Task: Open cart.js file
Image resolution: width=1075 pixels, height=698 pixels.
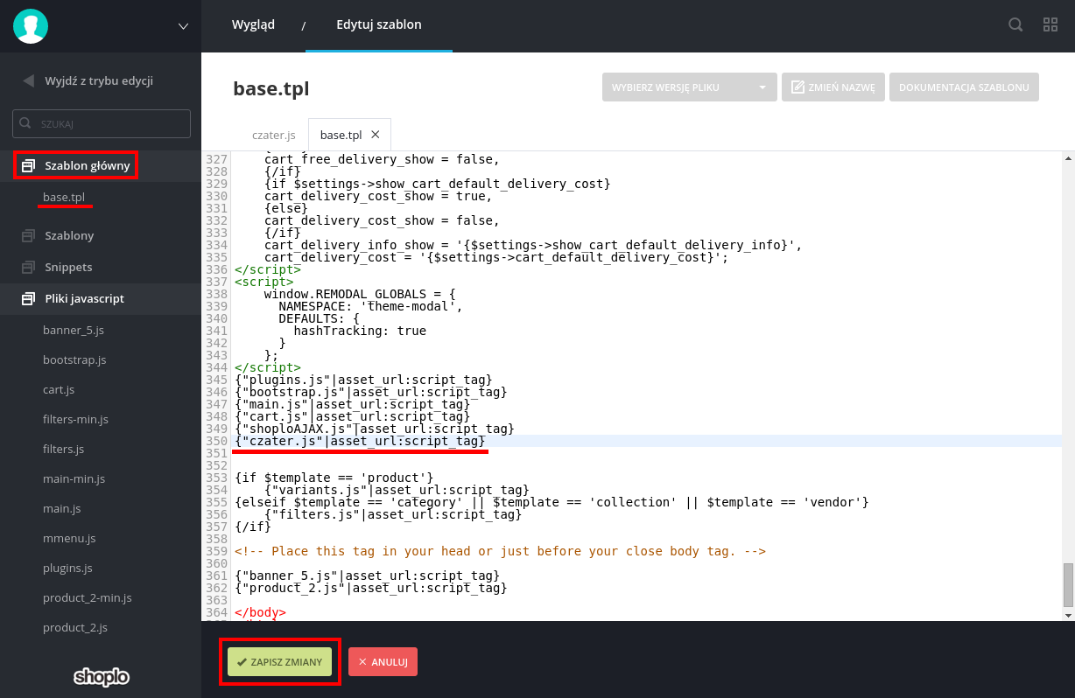Action: [x=59, y=389]
